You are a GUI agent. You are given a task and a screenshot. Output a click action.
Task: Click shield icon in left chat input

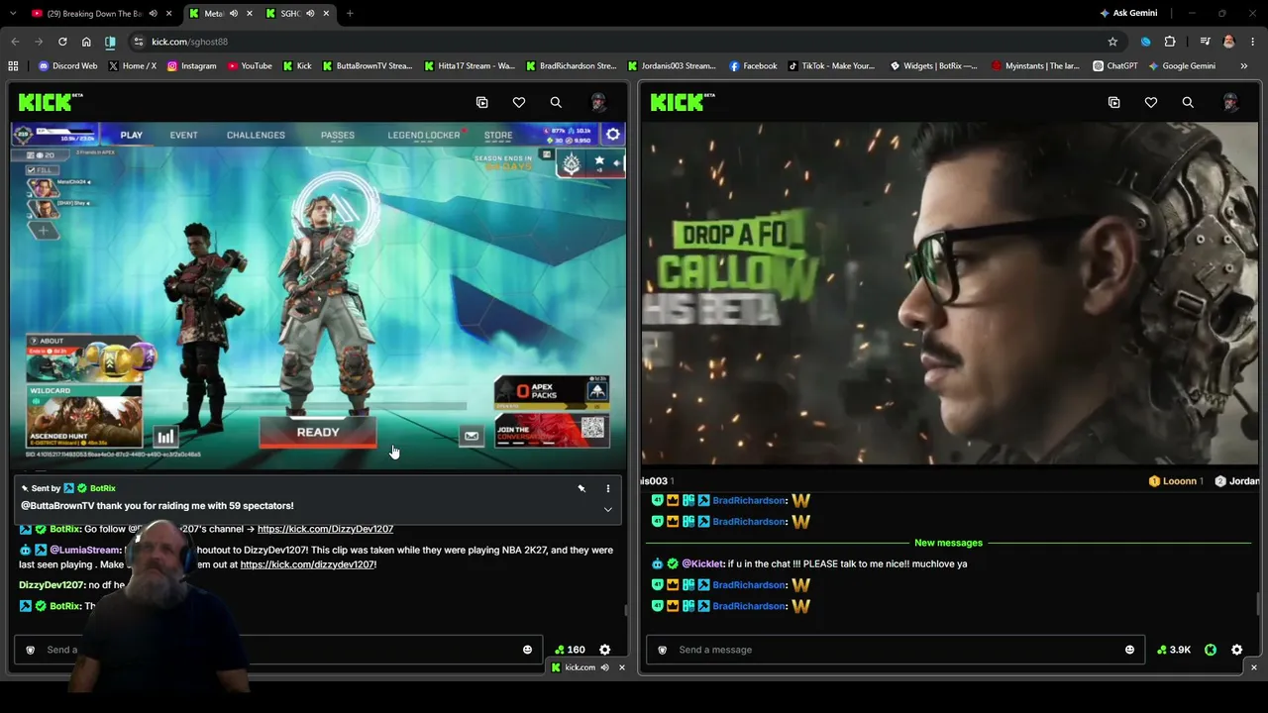[x=30, y=650]
